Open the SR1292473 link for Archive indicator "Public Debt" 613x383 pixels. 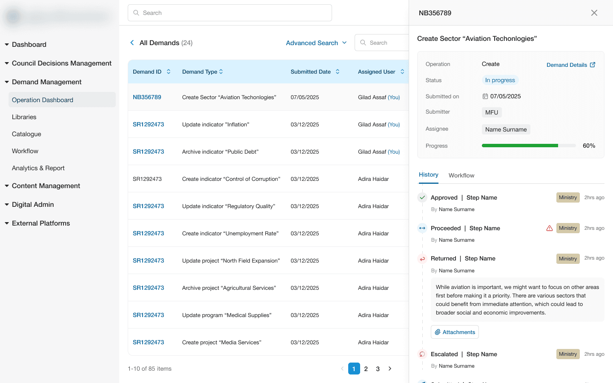148,151
